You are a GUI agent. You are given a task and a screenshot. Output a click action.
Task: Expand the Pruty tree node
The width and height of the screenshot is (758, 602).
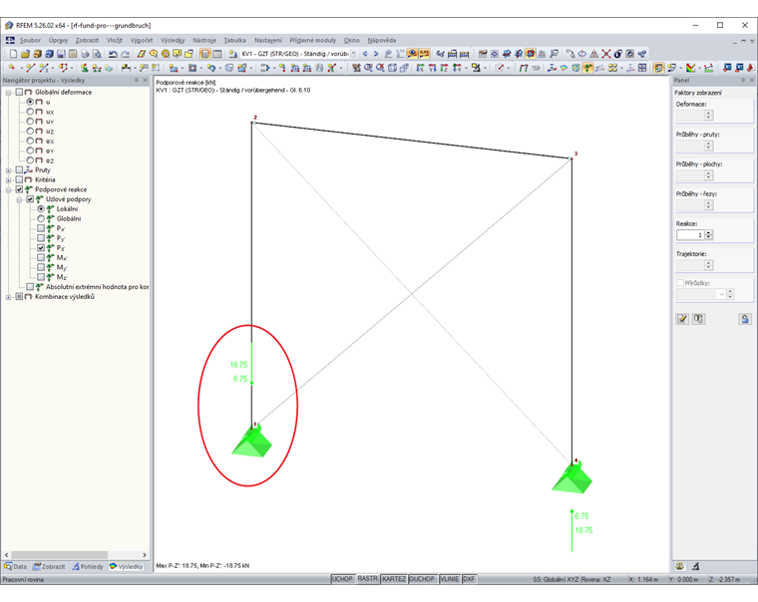coord(9,170)
